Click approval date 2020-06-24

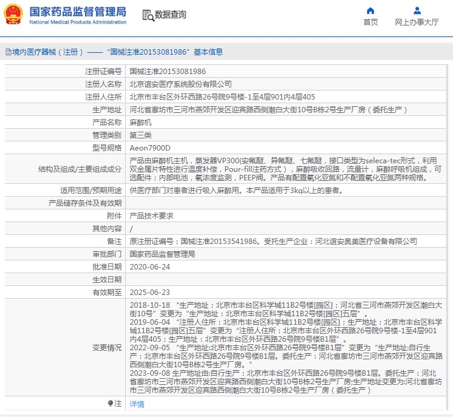click(x=149, y=266)
